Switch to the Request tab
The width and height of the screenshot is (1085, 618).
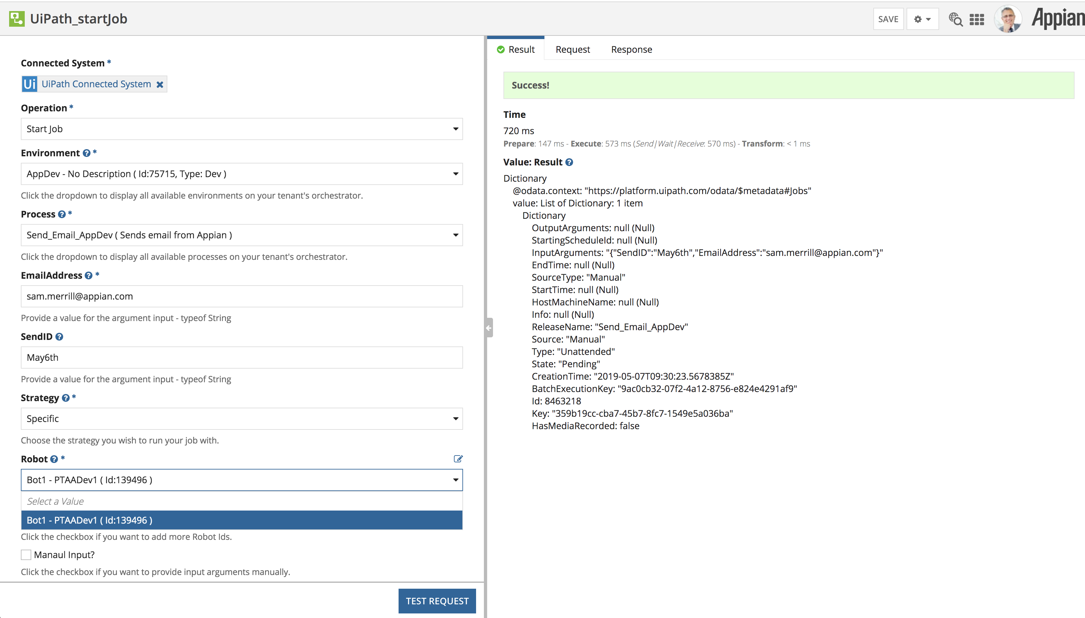pyautogui.click(x=573, y=50)
